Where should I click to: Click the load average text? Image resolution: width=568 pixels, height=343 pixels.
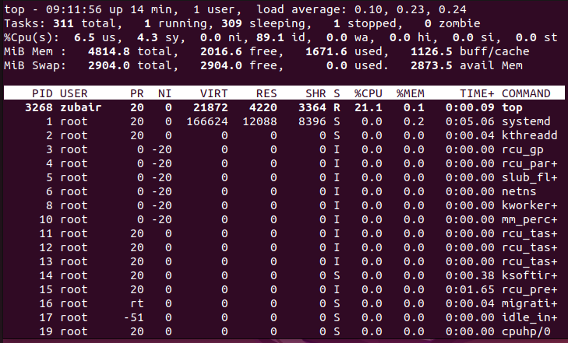(x=362, y=9)
